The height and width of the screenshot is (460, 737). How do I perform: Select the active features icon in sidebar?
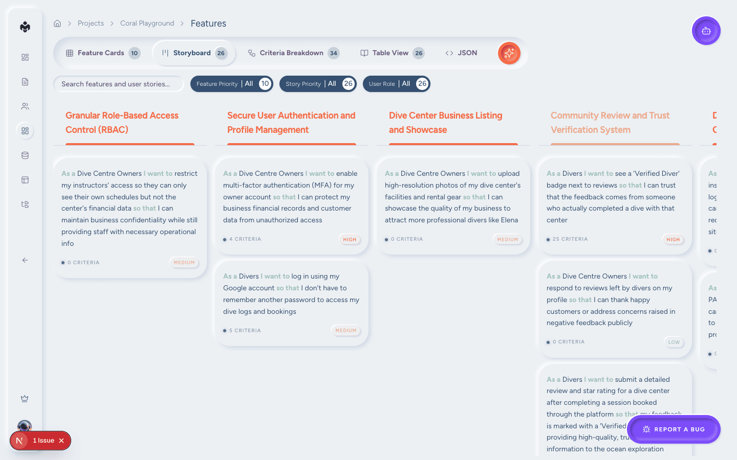tap(25, 131)
